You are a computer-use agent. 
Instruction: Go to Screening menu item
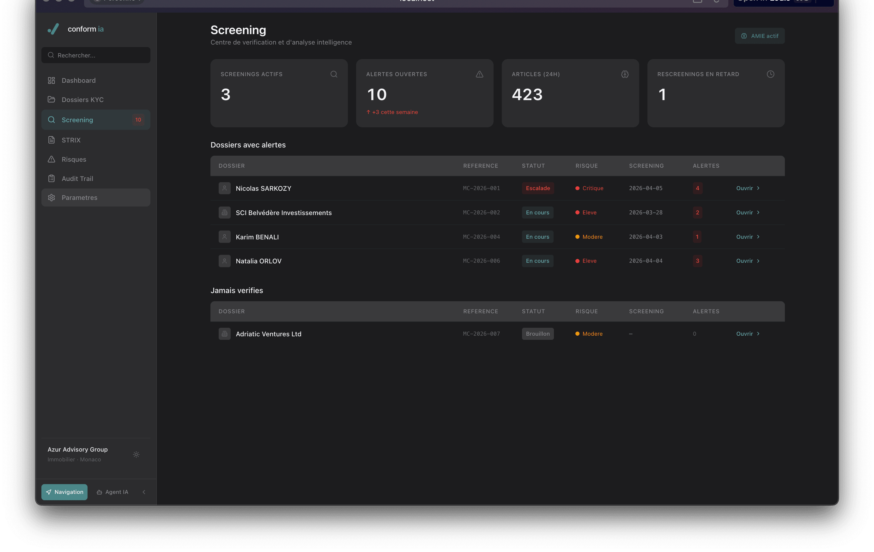(77, 120)
